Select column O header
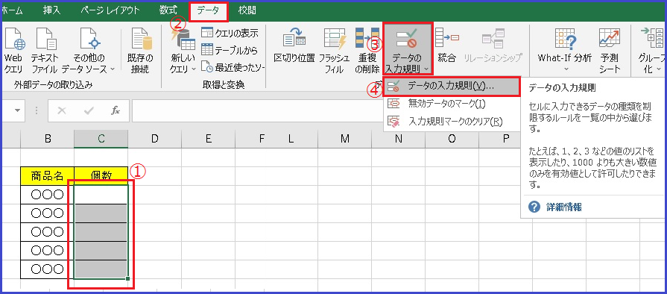This screenshot has width=667, height=294. [x=452, y=139]
